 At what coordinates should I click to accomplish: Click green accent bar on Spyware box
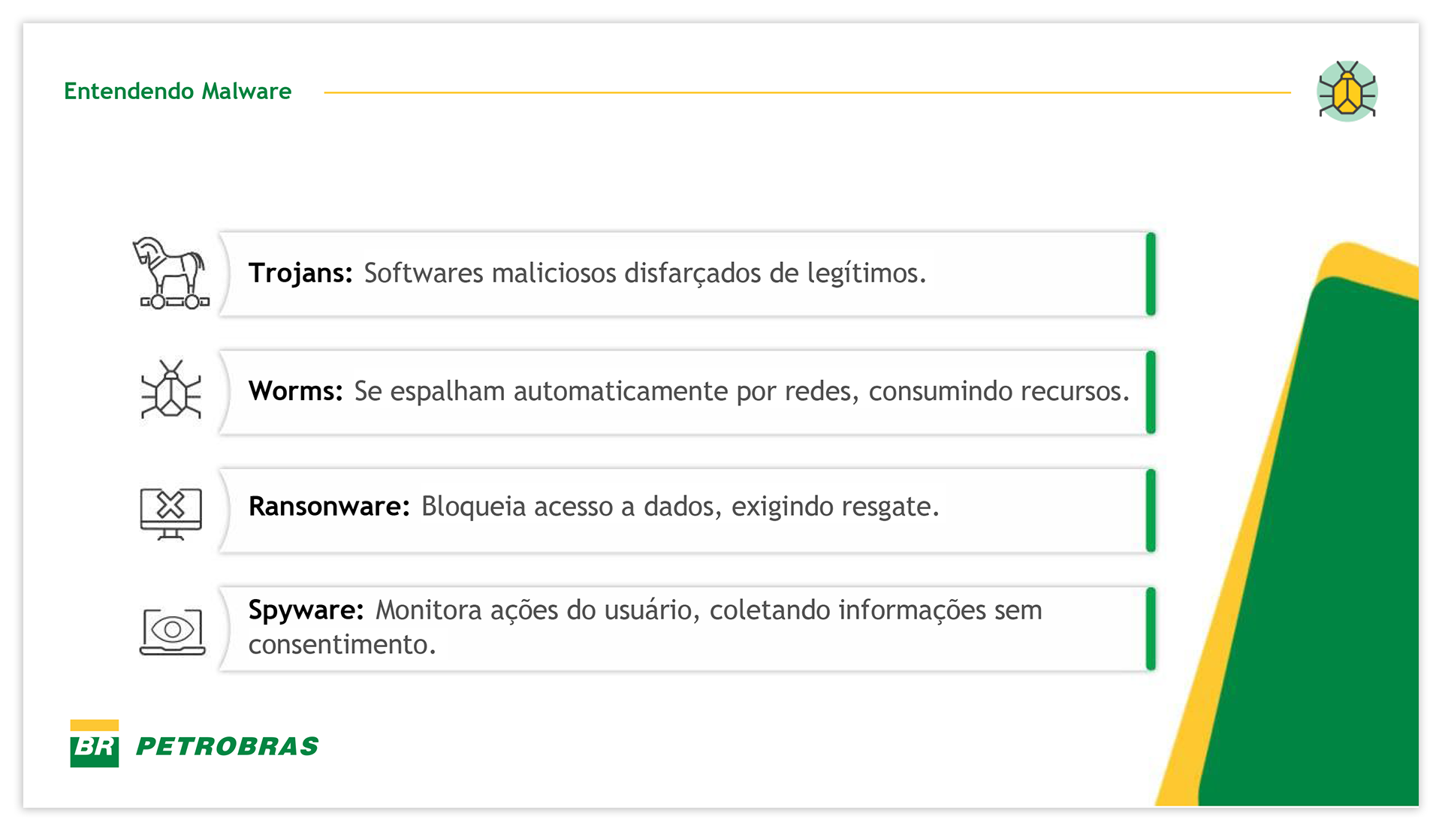point(1150,629)
